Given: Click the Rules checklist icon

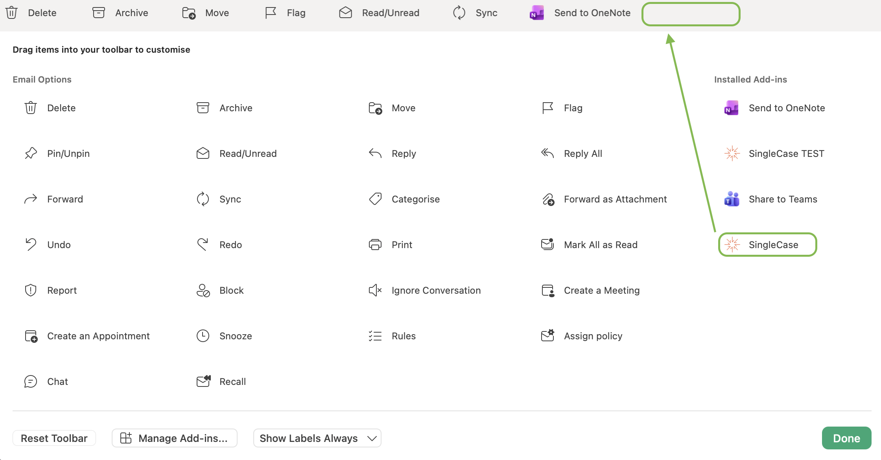Looking at the screenshot, I should point(375,336).
